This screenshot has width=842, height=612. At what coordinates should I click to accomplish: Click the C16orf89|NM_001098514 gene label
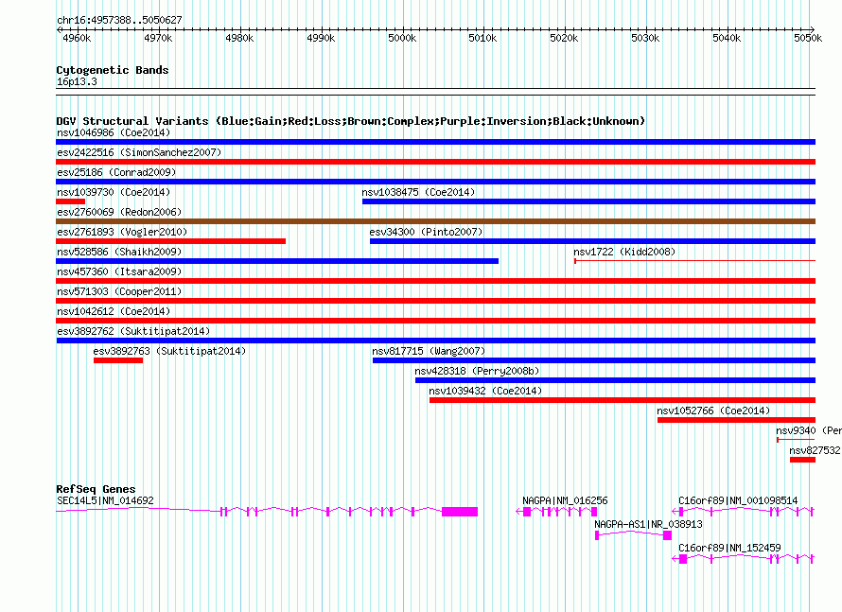point(738,501)
